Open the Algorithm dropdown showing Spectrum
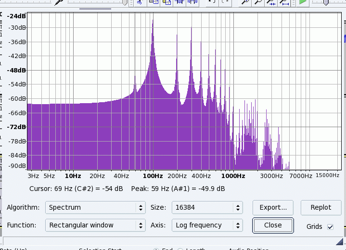Viewport: 346px width, 250px height. (x=95, y=207)
